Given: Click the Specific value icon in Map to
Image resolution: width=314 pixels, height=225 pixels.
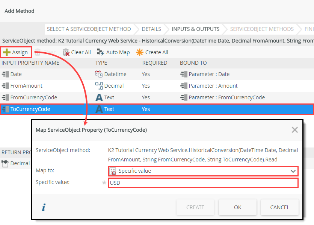Looking at the screenshot, I should tap(113, 171).
